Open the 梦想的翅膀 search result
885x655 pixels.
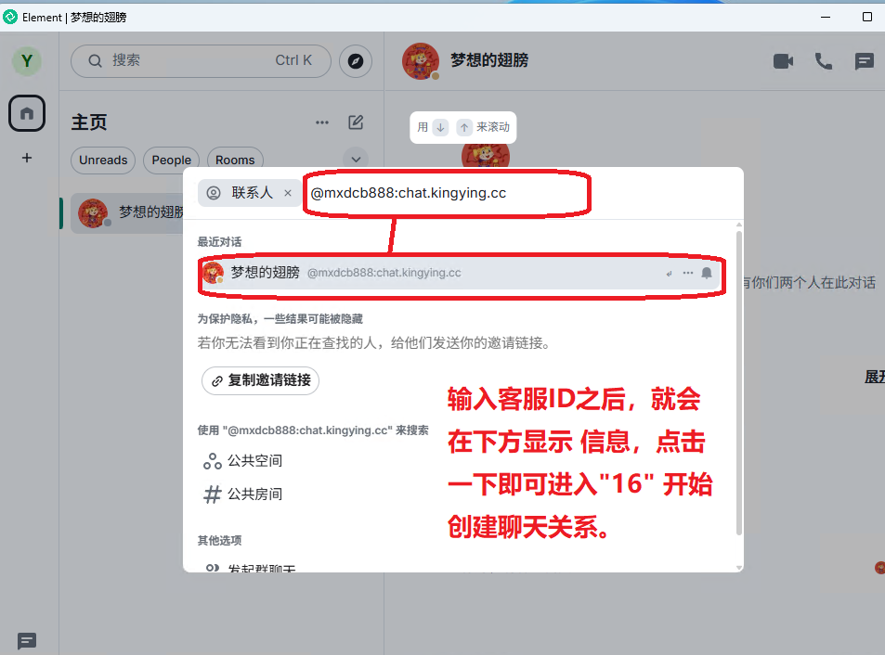462,273
